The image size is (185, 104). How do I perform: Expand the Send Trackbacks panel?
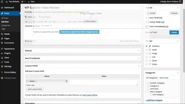click(139, 58)
